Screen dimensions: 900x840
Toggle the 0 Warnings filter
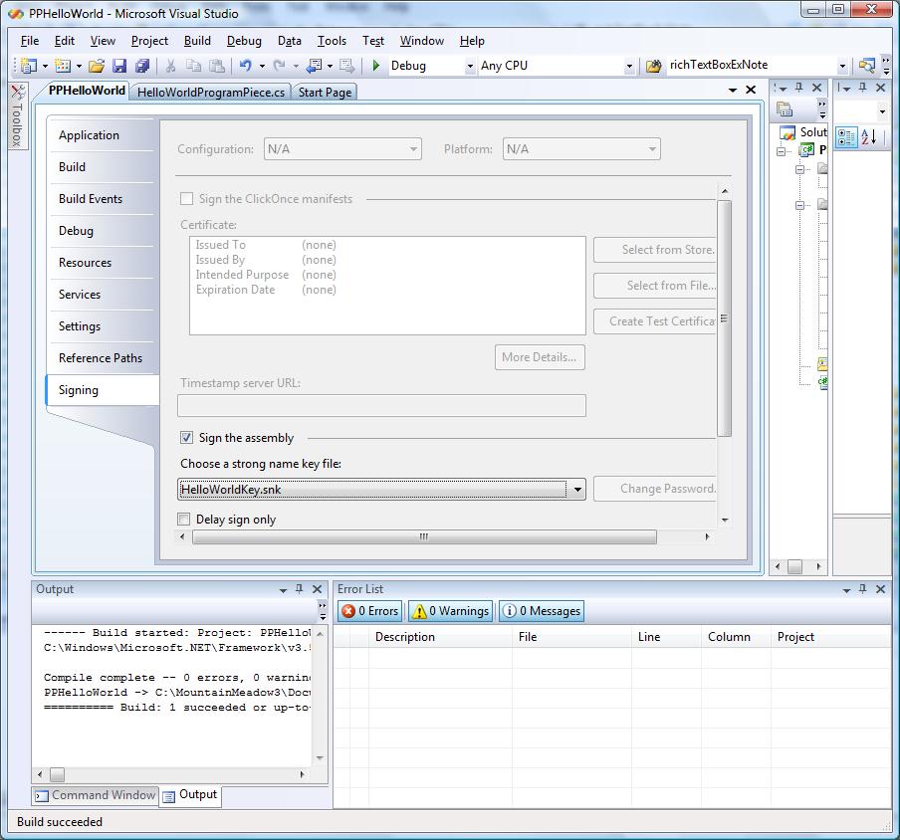450,611
